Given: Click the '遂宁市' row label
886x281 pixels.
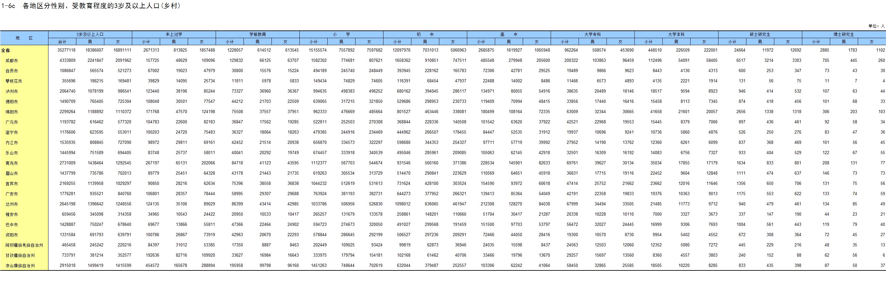Looking at the screenshot, I should (x=12, y=132).
